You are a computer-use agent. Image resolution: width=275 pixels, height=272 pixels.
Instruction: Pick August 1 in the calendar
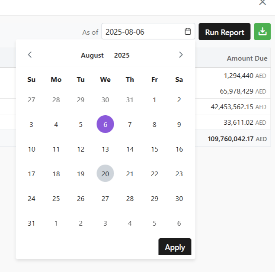pos(154,100)
